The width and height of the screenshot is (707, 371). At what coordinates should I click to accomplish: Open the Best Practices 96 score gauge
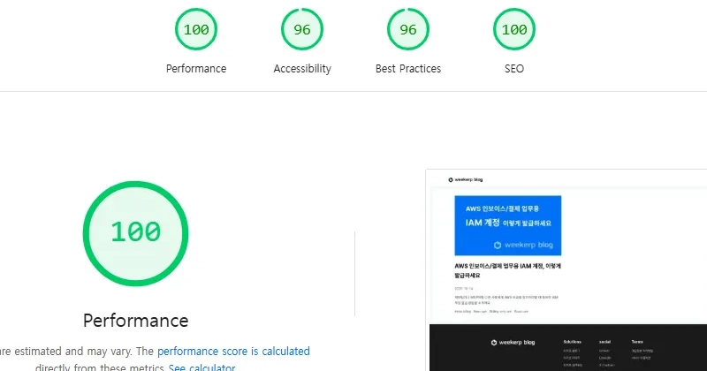(x=408, y=29)
